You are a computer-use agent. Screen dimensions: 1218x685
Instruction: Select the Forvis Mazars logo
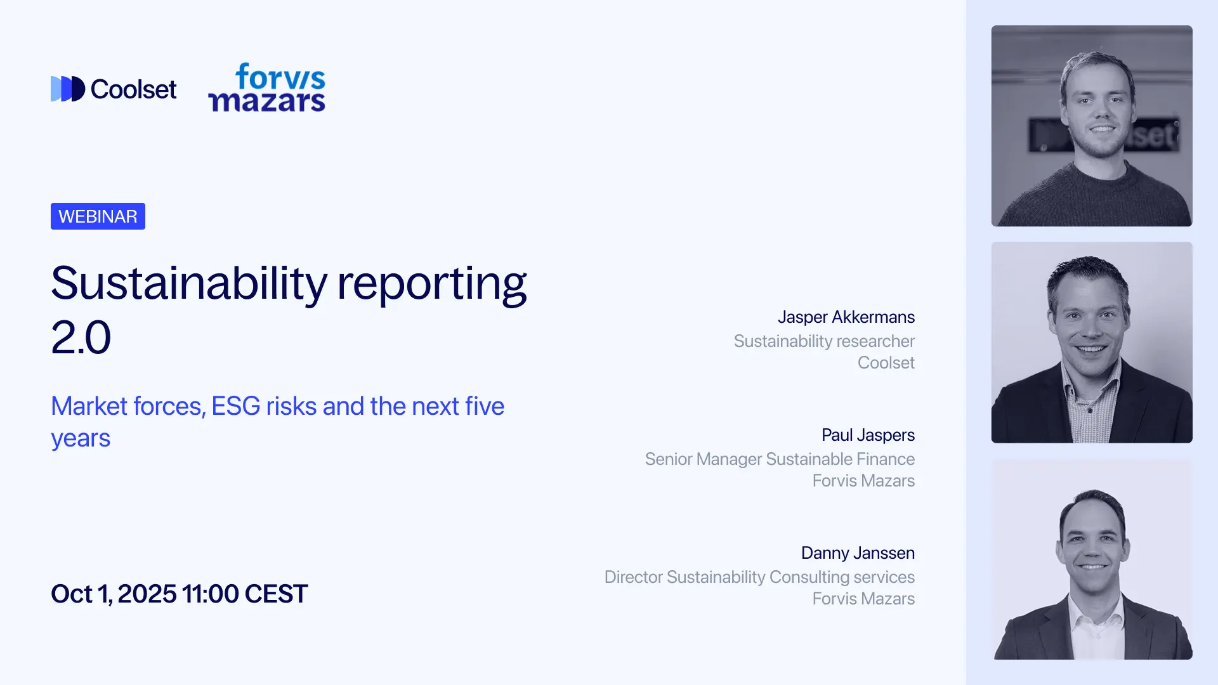(267, 88)
